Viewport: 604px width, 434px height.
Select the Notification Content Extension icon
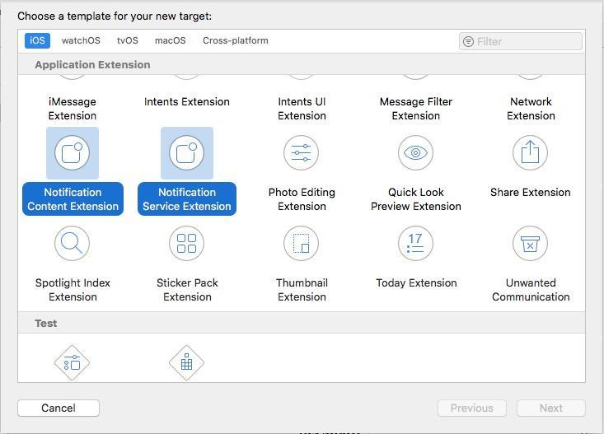[73, 153]
